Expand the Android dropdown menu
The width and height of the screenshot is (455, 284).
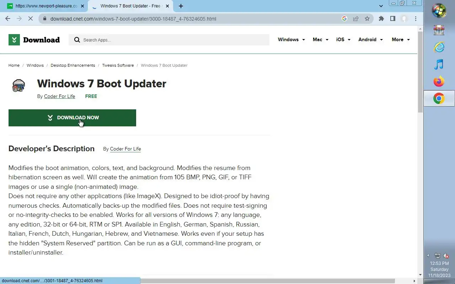click(x=370, y=40)
